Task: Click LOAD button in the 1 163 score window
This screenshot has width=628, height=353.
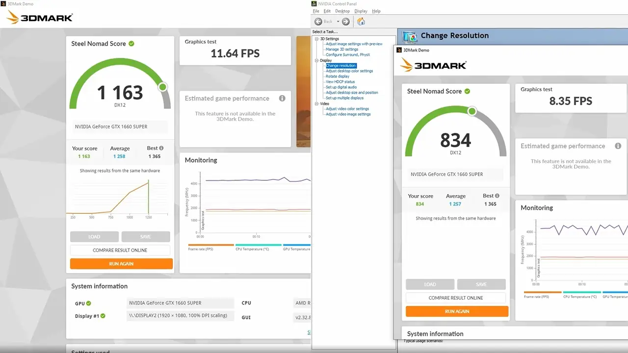Action: [94, 237]
